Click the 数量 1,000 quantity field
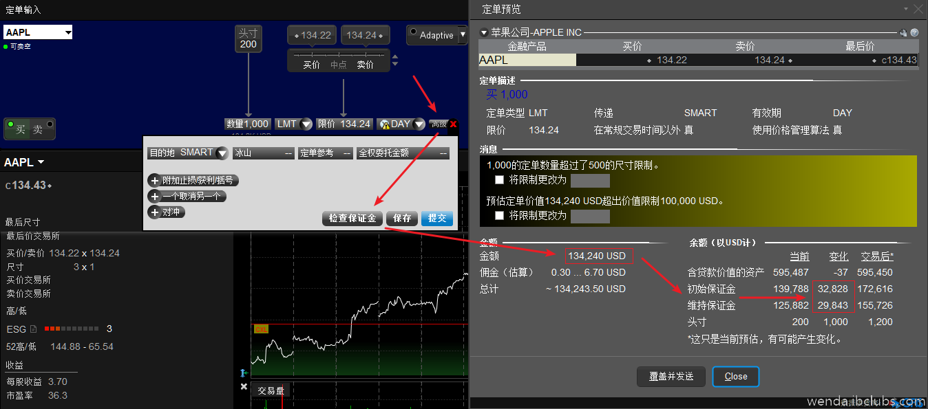Image resolution: width=928 pixels, height=409 pixels. [248, 124]
